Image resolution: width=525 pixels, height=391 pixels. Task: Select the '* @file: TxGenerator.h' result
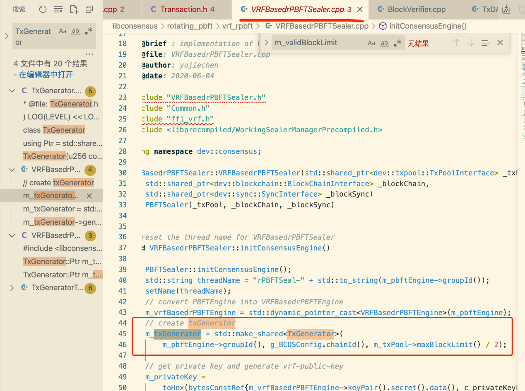pyautogui.click(x=60, y=104)
